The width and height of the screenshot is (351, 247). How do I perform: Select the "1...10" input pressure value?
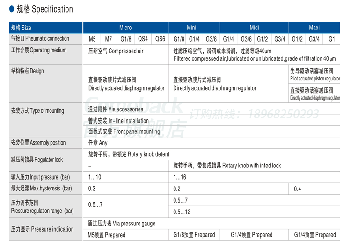tap(95, 177)
